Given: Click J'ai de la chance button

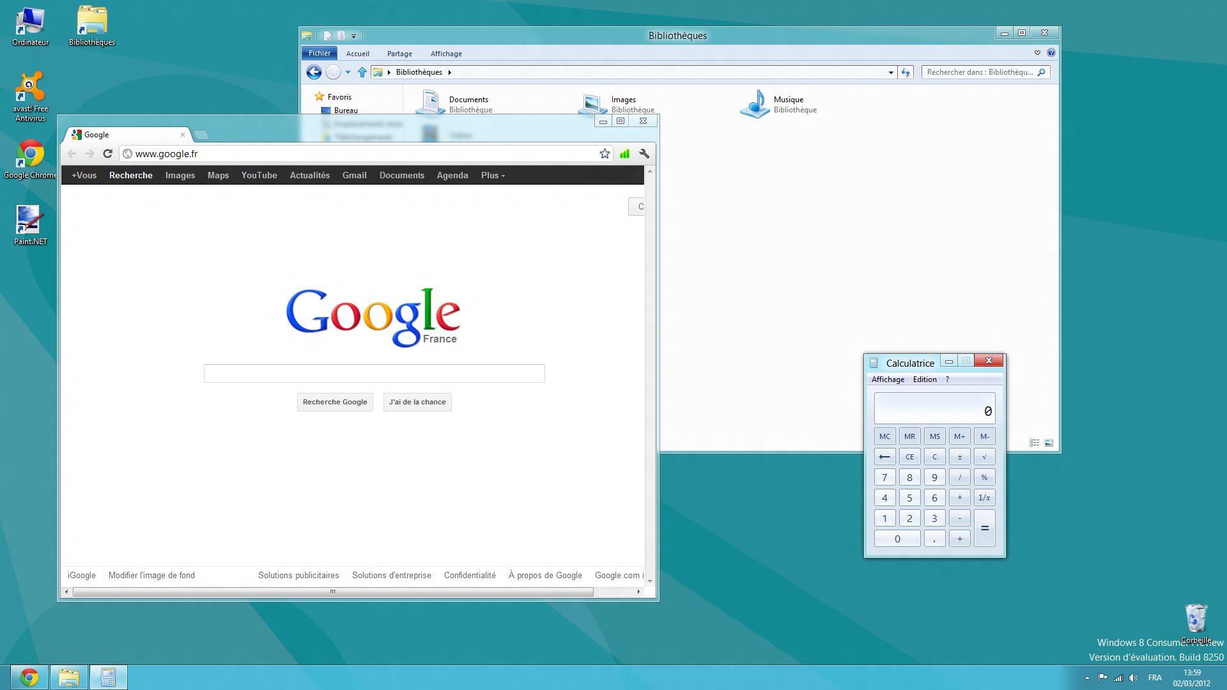Looking at the screenshot, I should pyautogui.click(x=417, y=402).
